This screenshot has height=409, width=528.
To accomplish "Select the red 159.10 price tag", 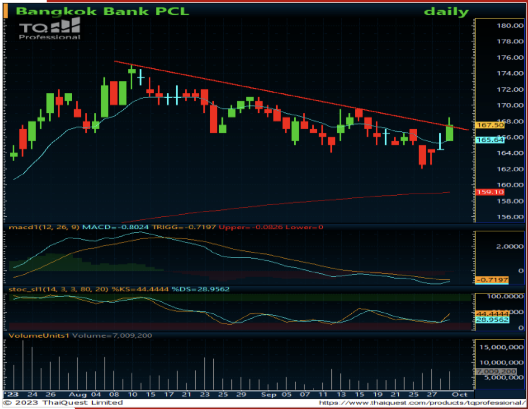I will [x=490, y=192].
